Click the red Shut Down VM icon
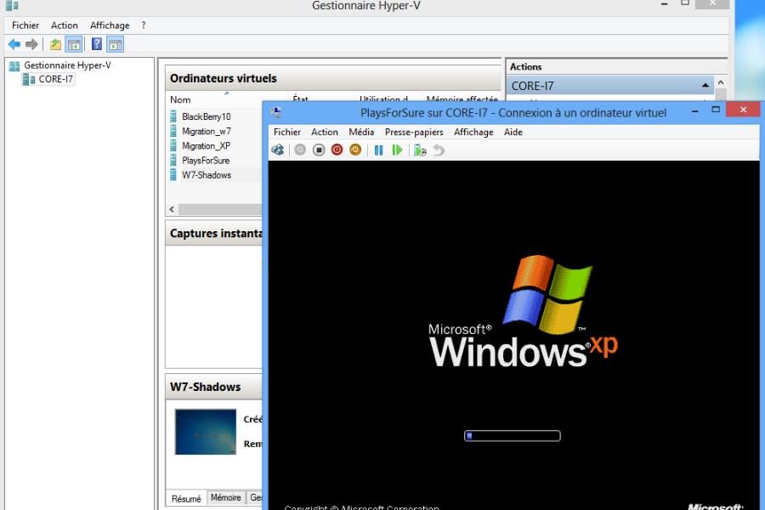 click(x=337, y=150)
